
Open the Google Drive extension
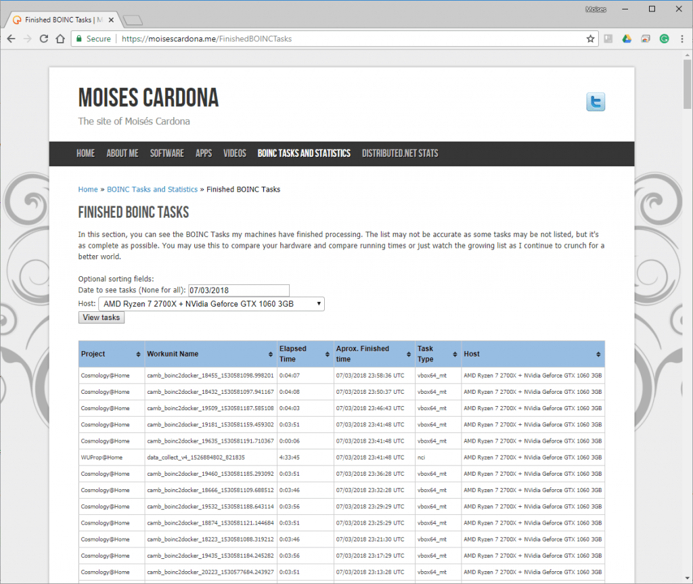(x=627, y=39)
